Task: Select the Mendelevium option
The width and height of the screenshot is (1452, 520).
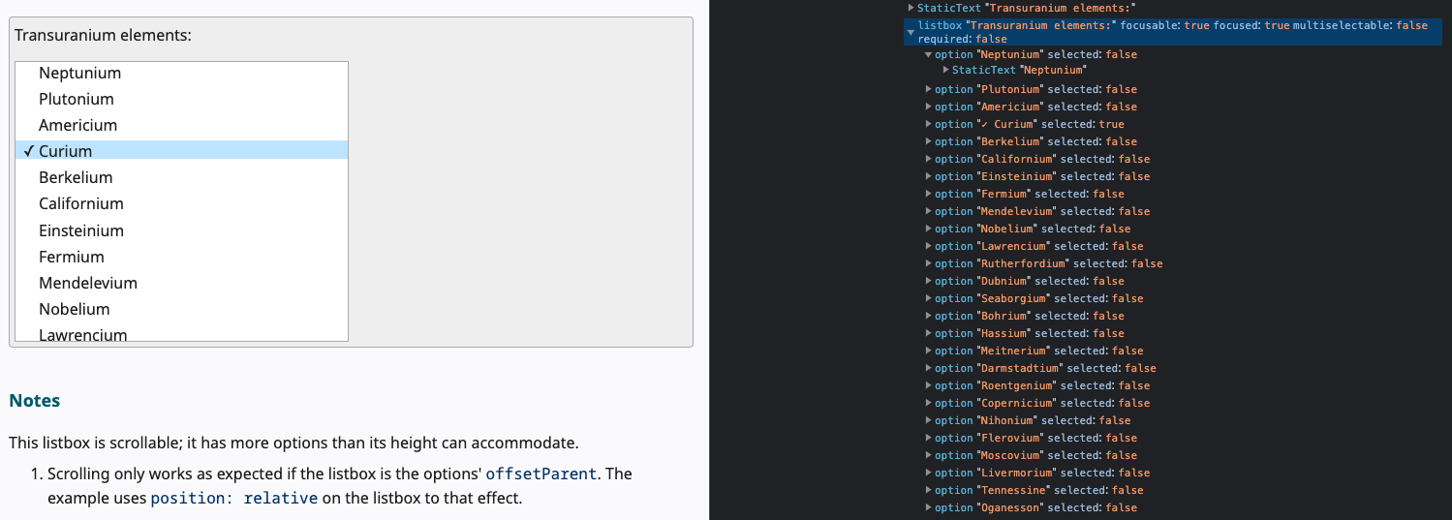Action: [181, 284]
